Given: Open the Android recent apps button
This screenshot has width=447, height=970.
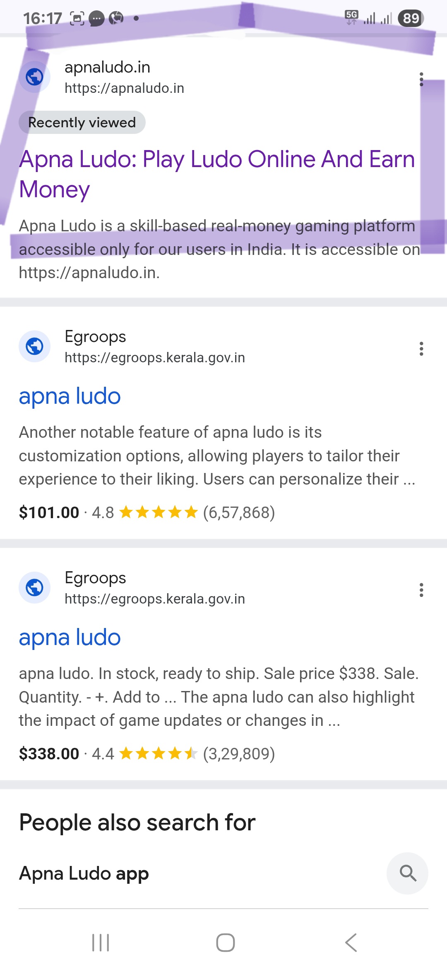Looking at the screenshot, I should point(101,943).
